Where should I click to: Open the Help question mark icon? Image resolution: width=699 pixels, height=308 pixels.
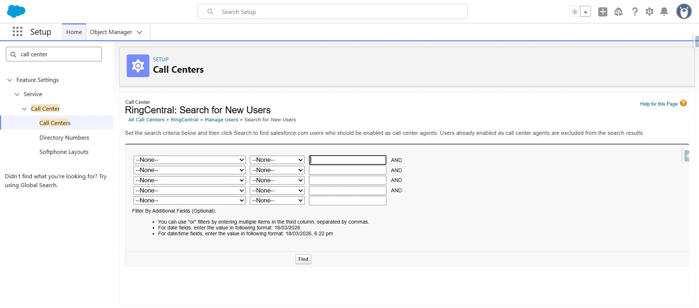635,12
